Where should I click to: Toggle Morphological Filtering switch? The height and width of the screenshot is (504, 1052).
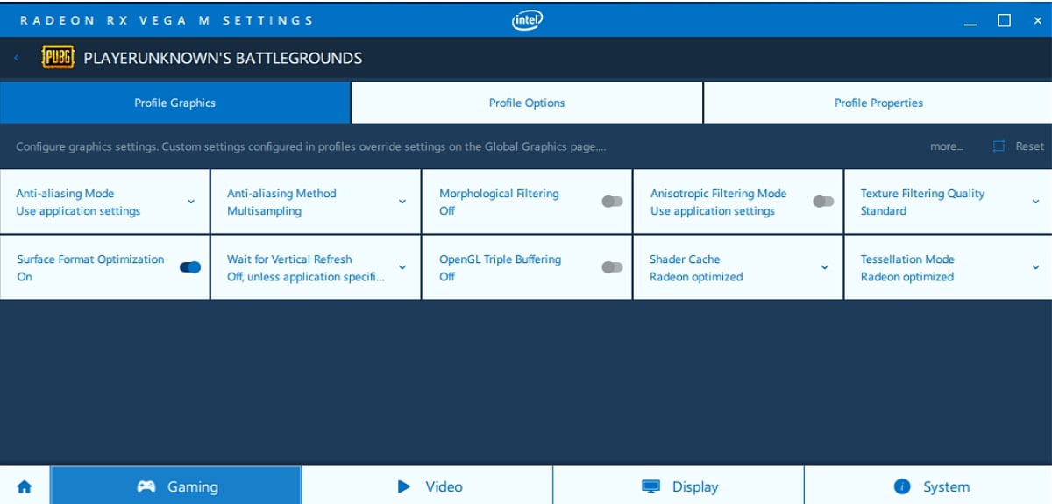(612, 202)
